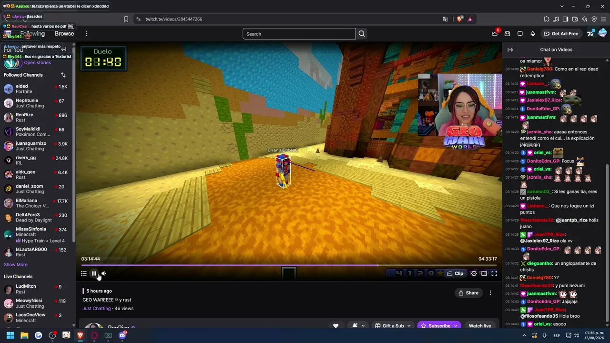The width and height of the screenshot is (610, 343).
Task: Click DonitoEdm_GP username on Focus message
Action: (543, 161)
